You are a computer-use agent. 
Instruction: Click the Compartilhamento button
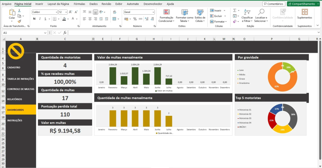coord(301,4)
